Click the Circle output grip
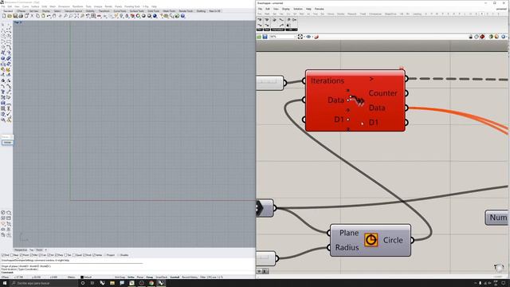Screen dimensions: 510x287 click(412, 240)
